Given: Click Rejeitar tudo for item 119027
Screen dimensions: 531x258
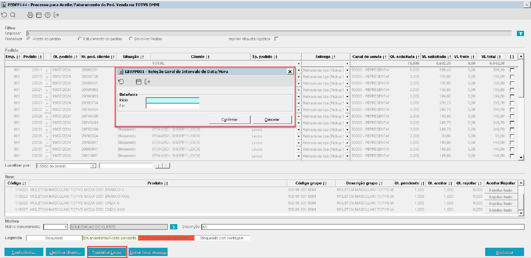Looking at the screenshot, I should tap(500, 210).
